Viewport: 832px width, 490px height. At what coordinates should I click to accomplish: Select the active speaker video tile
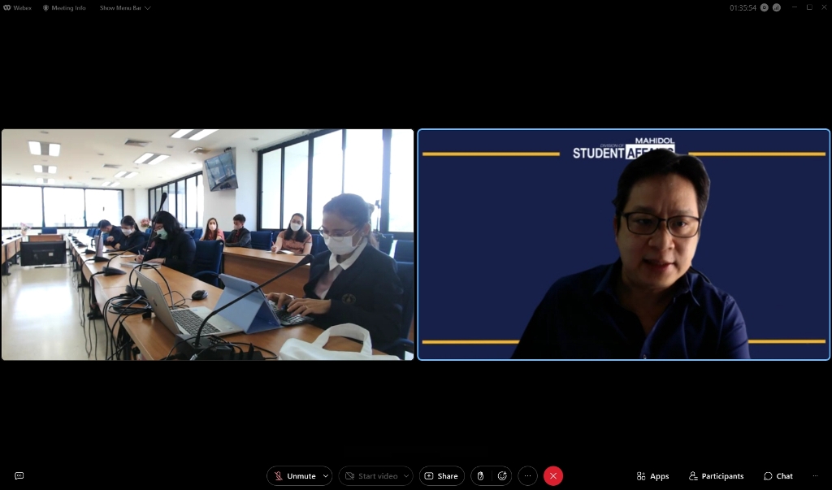coord(623,244)
